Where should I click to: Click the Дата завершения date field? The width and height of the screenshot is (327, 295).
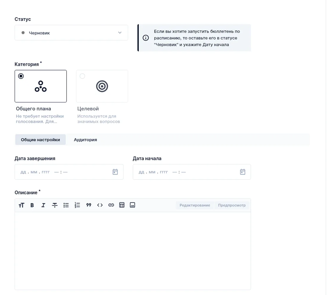click(x=69, y=172)
